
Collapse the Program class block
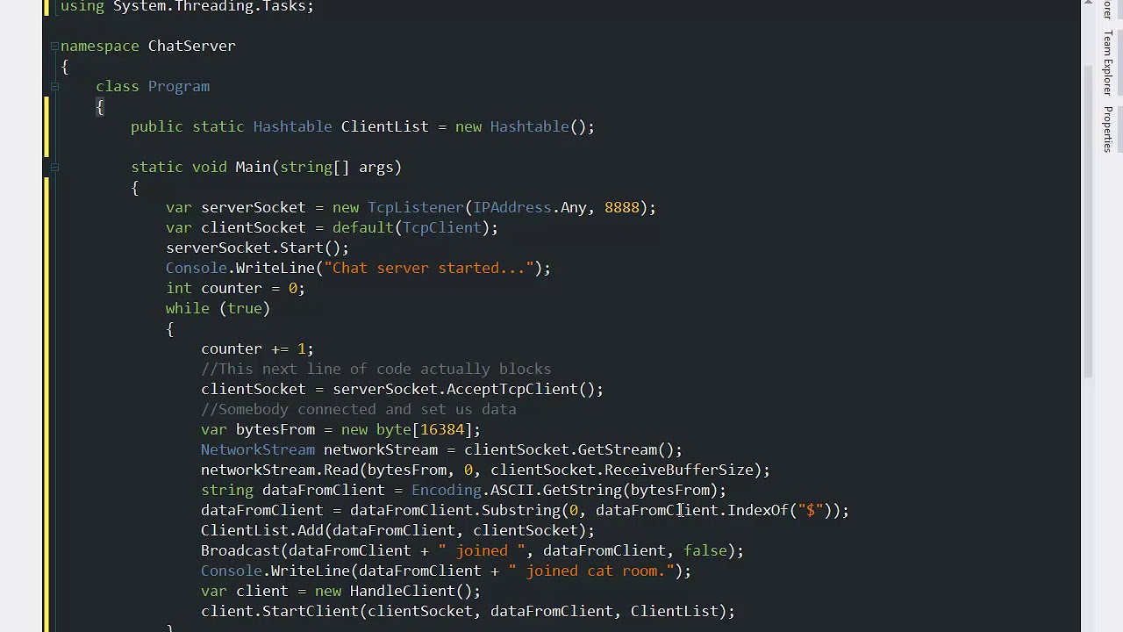coord(54,86)
